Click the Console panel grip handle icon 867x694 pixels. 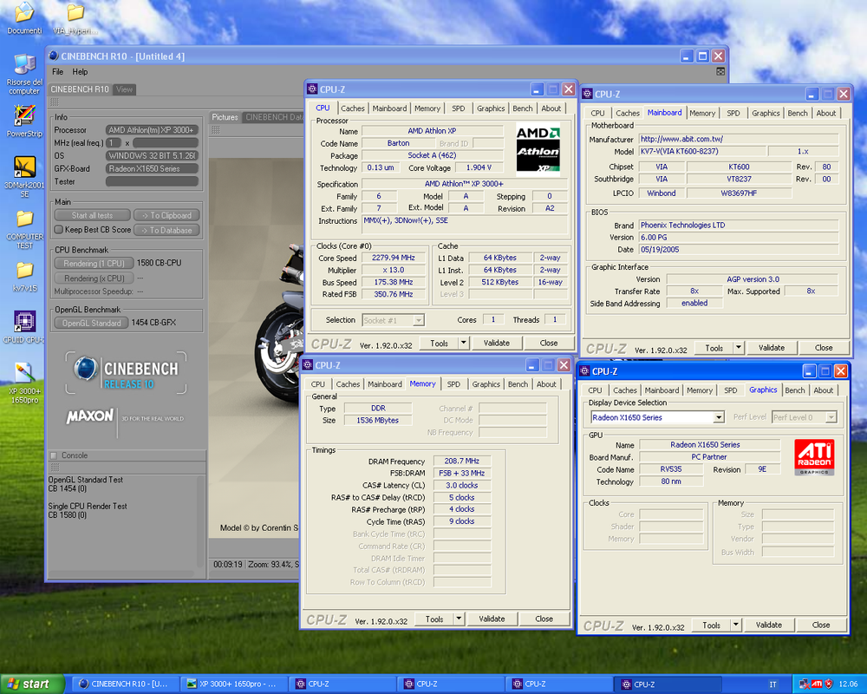(54, 468)
